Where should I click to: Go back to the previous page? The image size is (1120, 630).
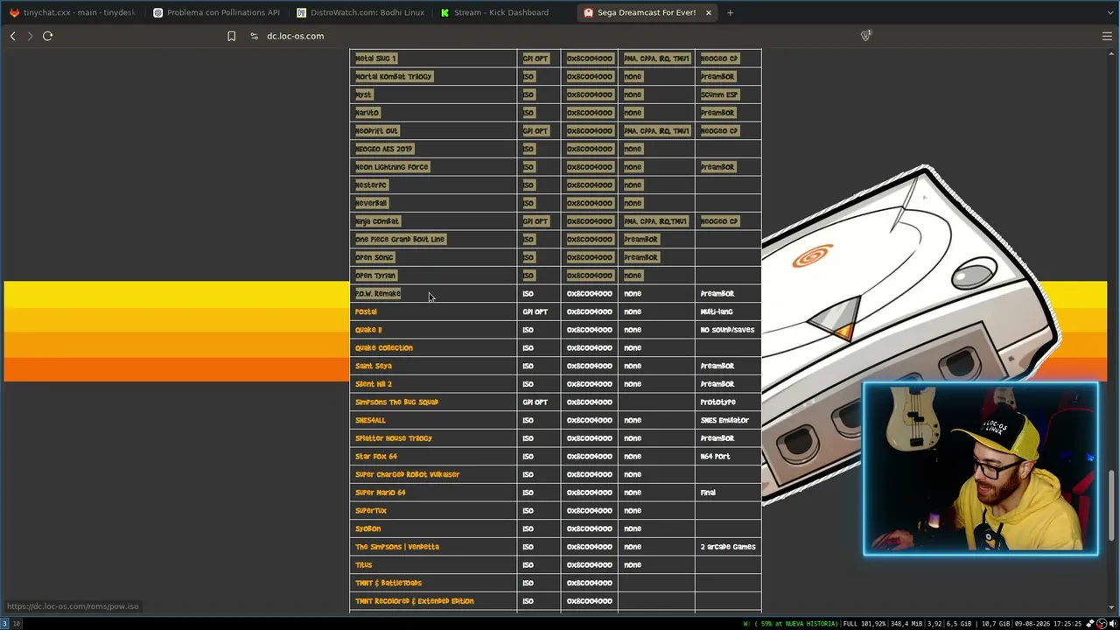coord(13,36)
